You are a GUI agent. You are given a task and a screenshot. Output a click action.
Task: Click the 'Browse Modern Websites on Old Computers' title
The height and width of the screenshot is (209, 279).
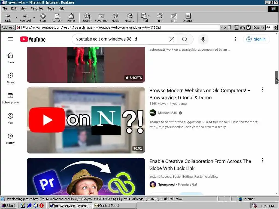(200, 94)
